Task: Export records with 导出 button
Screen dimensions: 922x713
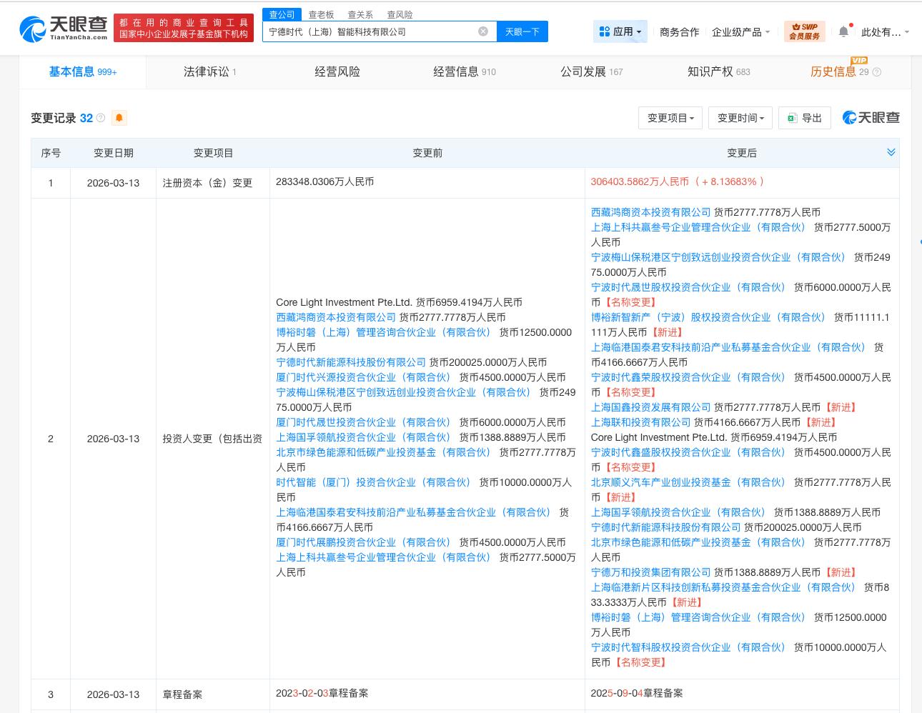Action: 805,118
